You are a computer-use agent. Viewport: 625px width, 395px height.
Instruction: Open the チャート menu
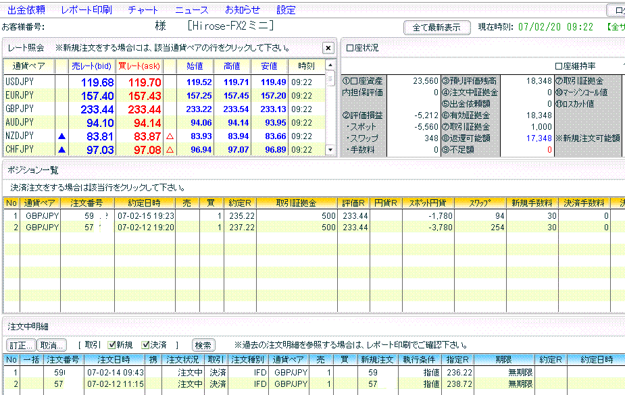[143, 10]
